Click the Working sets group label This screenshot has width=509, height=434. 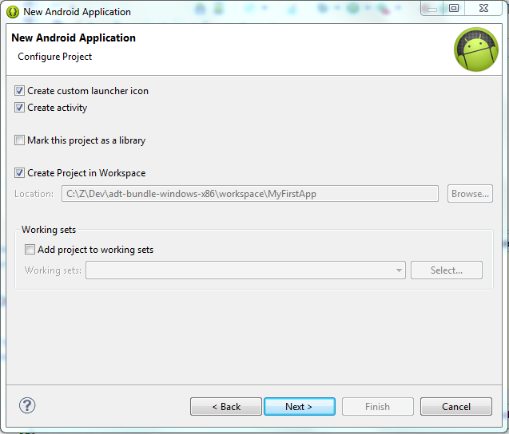[x=49, y=230]
